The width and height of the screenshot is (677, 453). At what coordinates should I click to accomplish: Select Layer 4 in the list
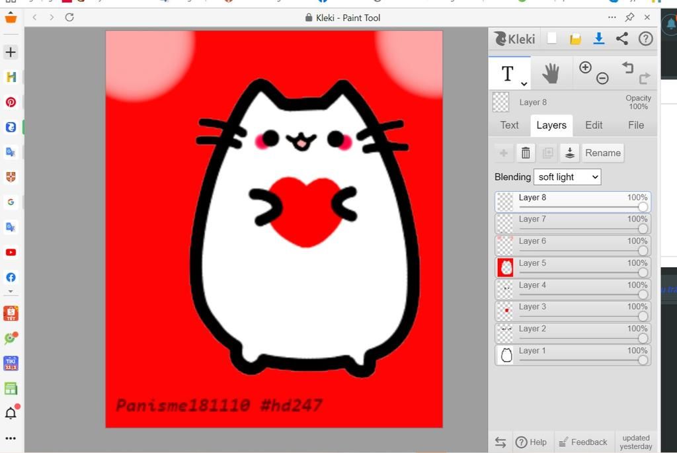click(573, 290)
